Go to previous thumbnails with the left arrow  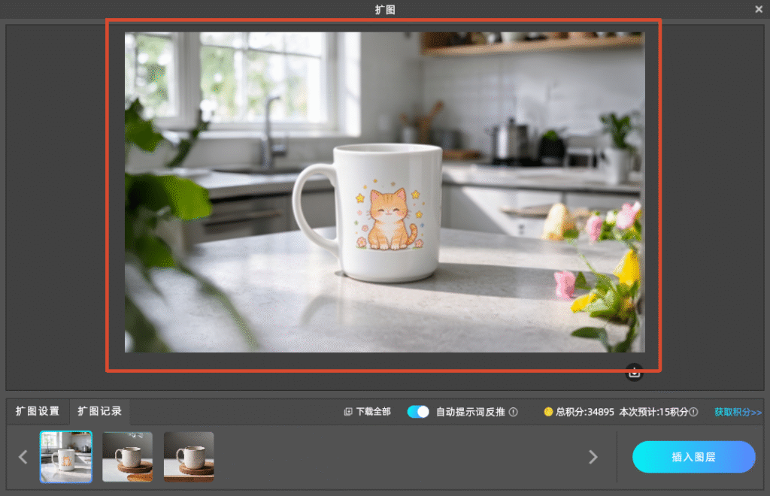23,457
